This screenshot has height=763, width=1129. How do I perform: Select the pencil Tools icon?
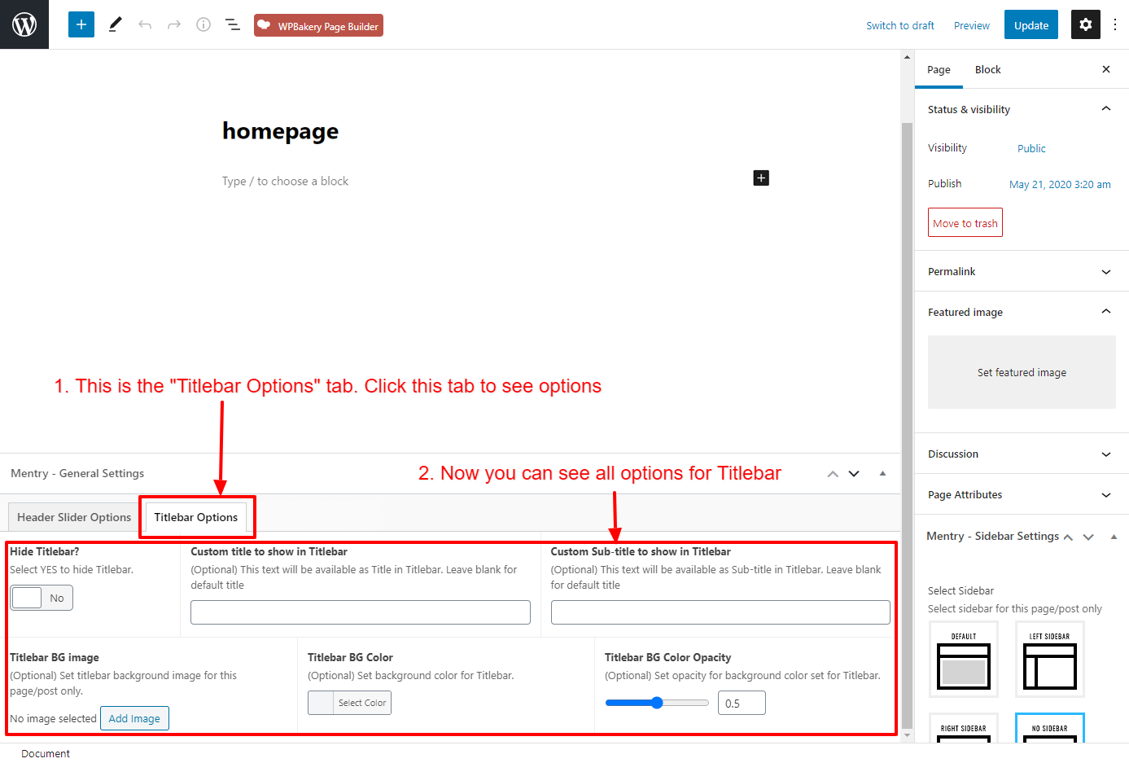(x=115, y=24)
